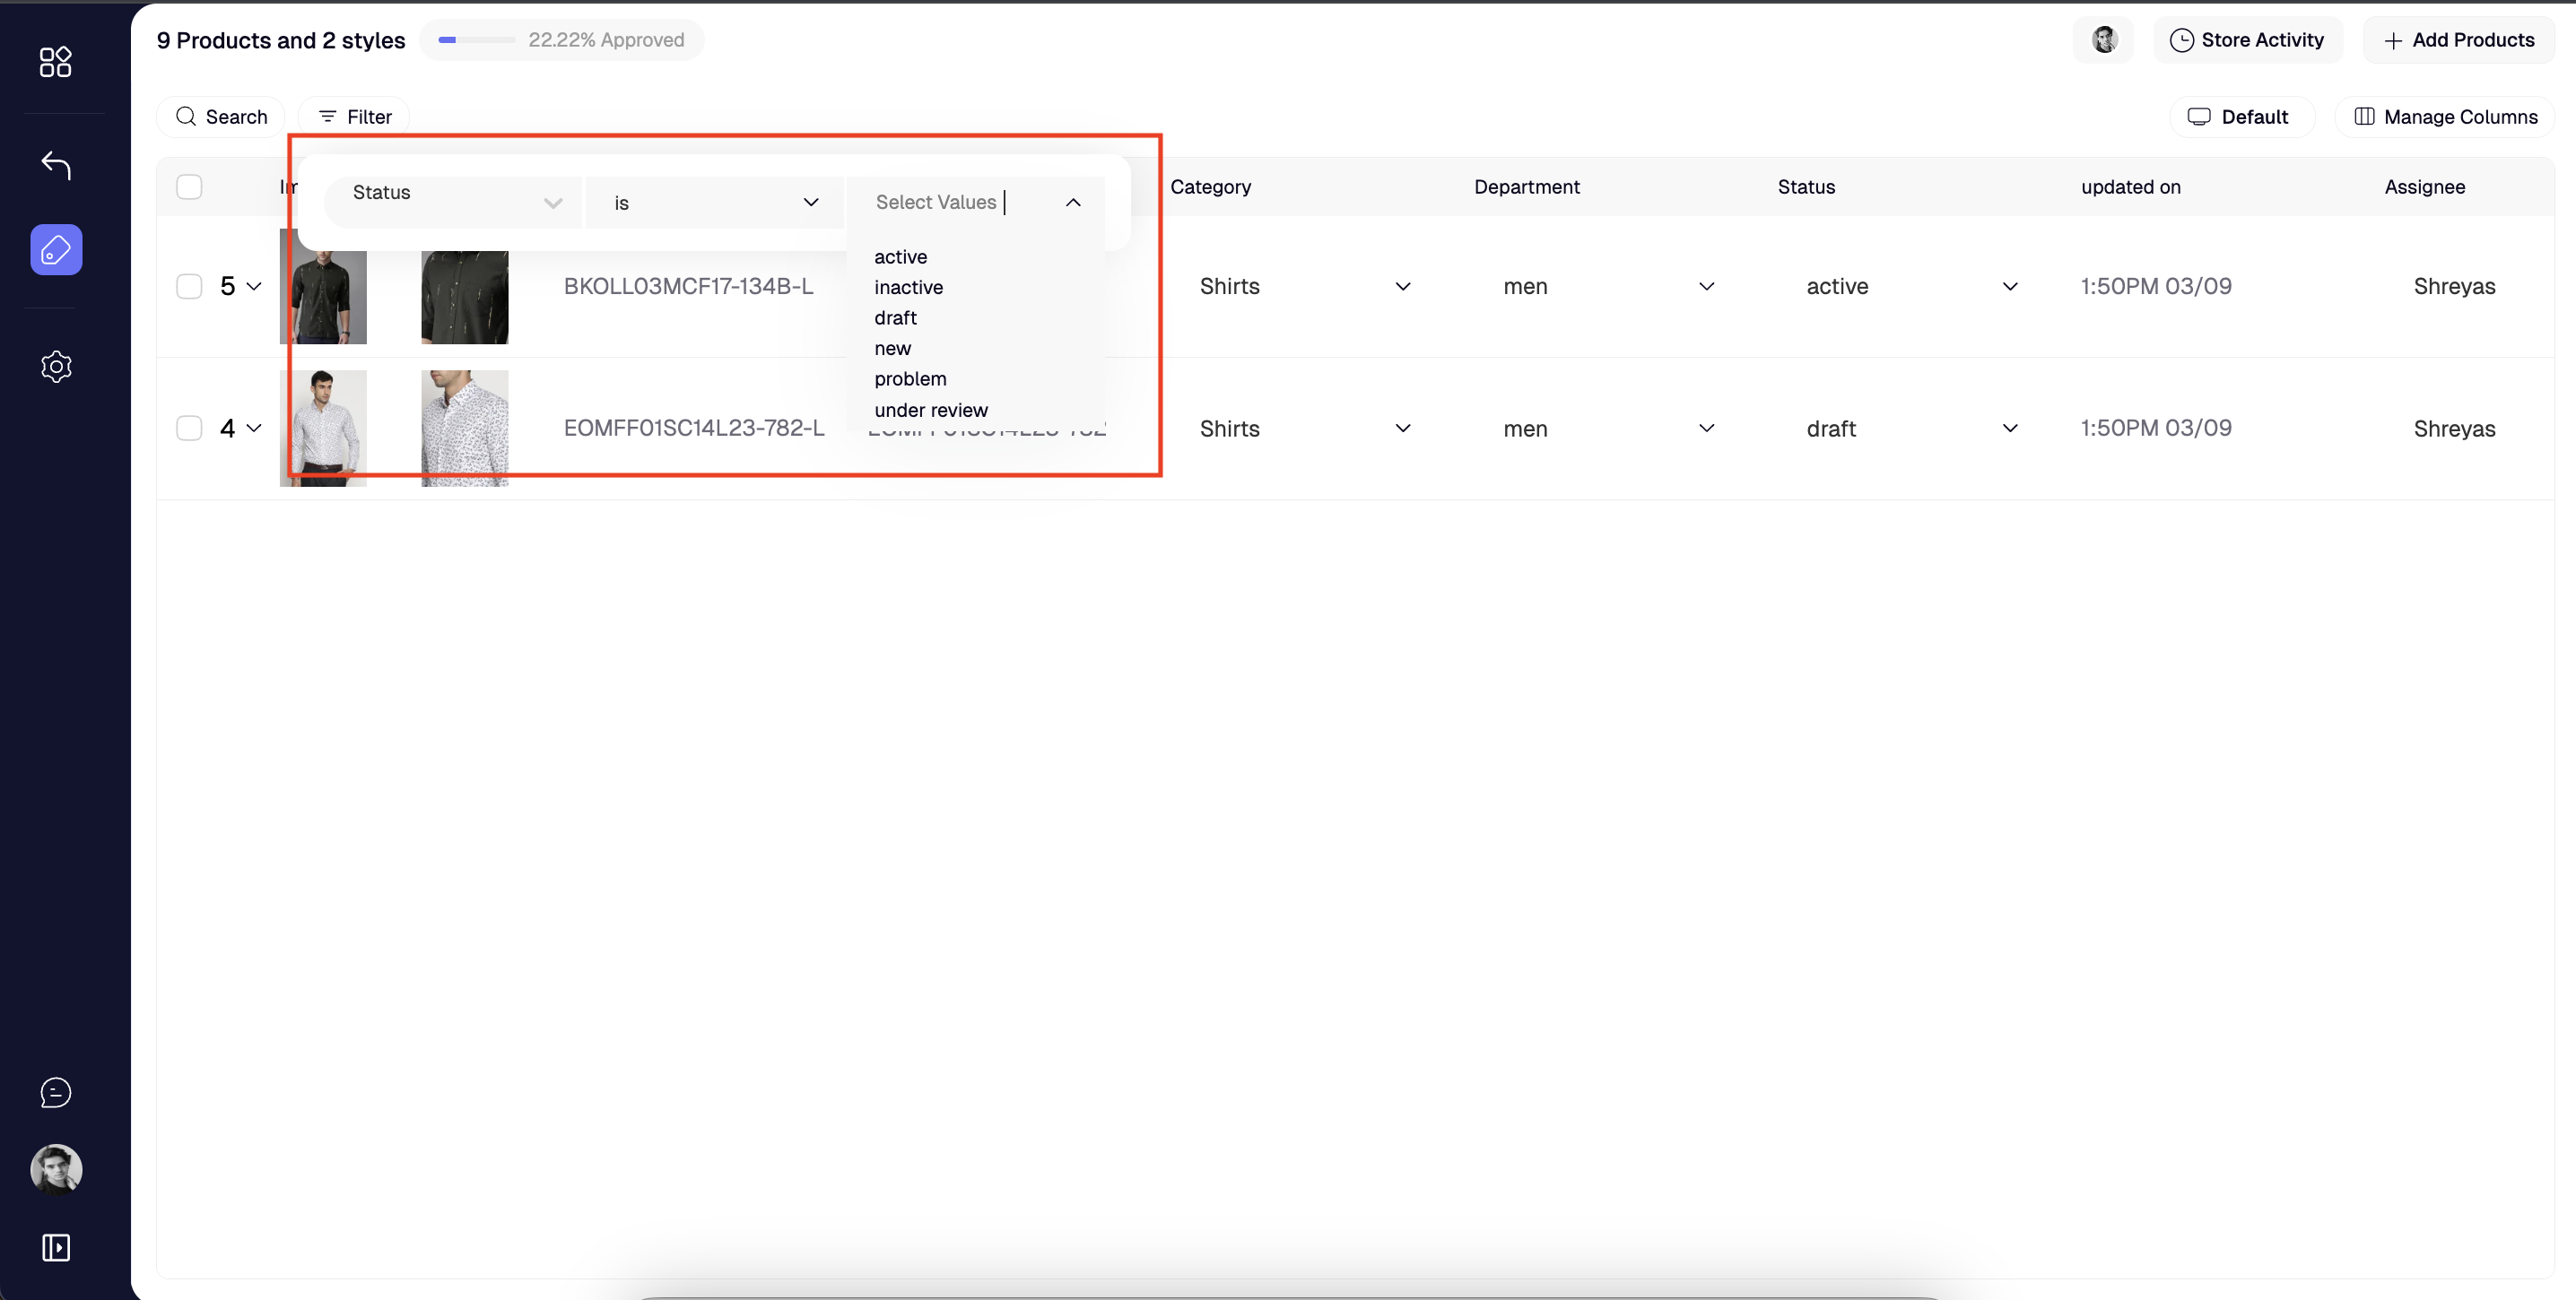Check the row 4 product checkbox

pyautogui.click(x=189, y=429)
